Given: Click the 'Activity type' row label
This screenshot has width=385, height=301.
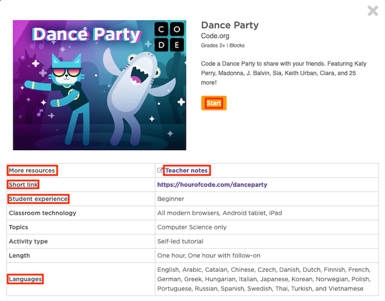Looking at the screenshot, I should 28,241.
